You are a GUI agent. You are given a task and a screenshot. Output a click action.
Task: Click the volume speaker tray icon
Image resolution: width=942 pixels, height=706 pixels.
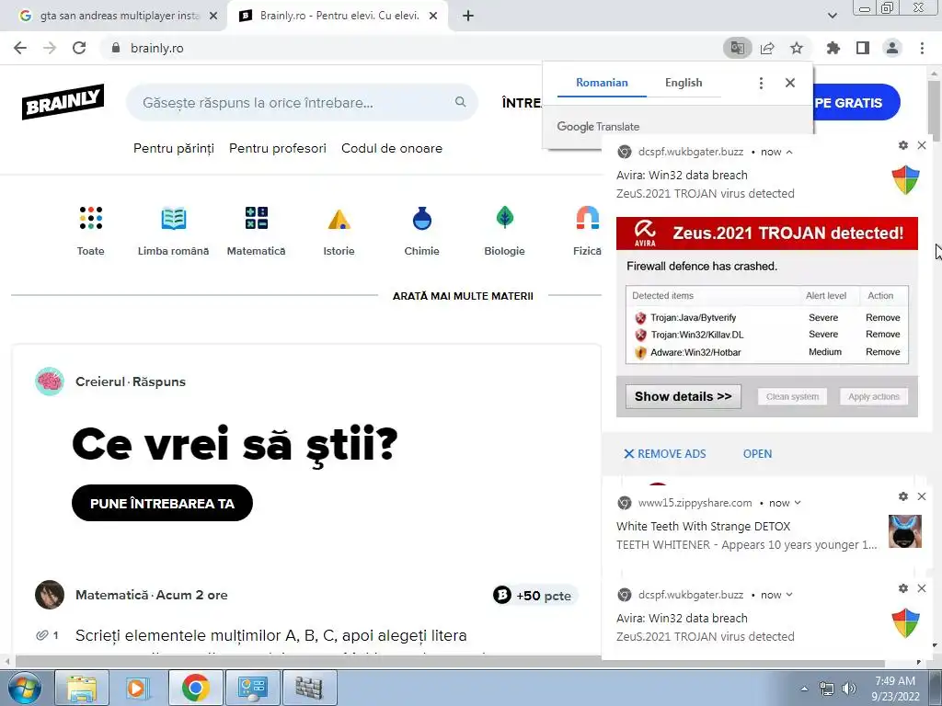849,689
